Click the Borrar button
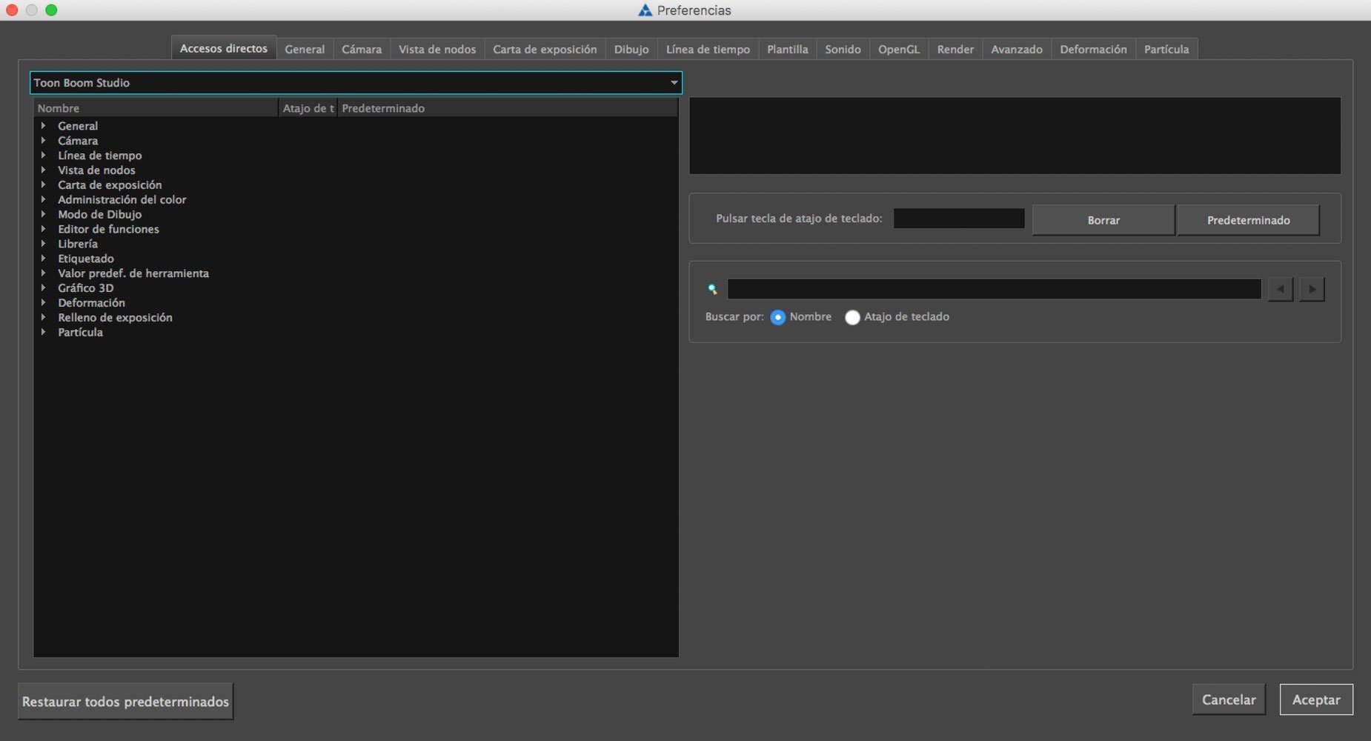 [x=1103, y=220]
